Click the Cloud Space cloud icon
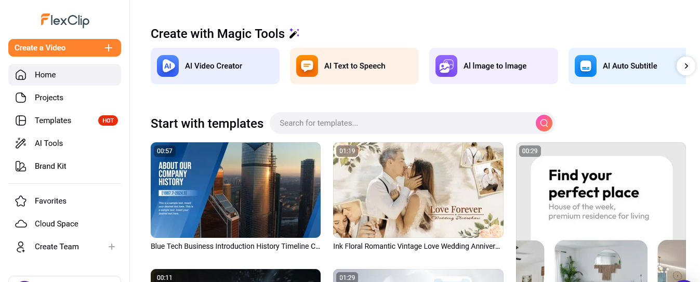The image size is (700, 282). 21,224
